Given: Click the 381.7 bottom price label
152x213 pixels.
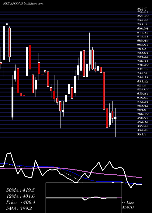Looking at the screenshot, I should [x=142, y=134].
